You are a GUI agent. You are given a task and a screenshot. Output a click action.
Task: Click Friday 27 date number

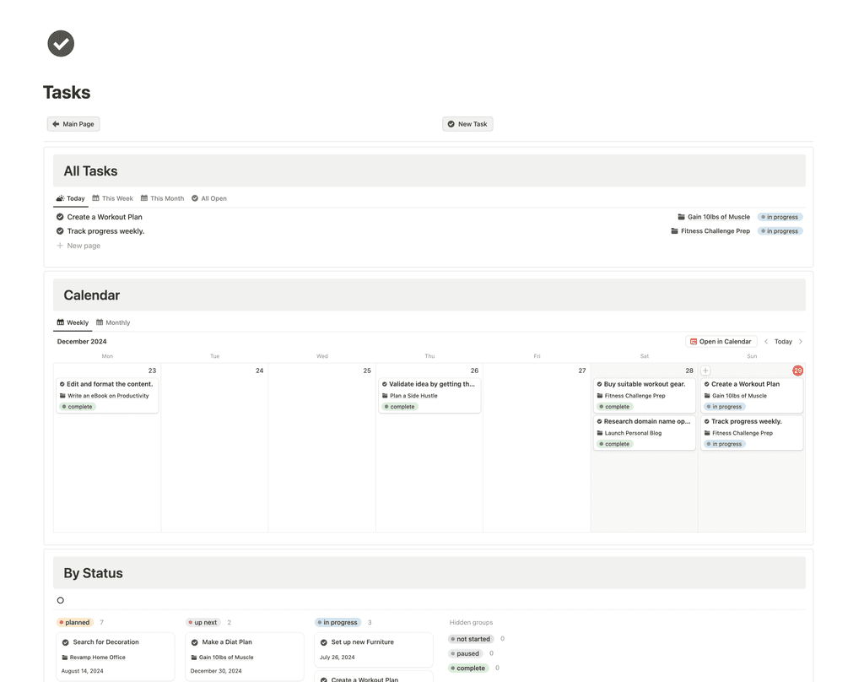tap(582, 371)
